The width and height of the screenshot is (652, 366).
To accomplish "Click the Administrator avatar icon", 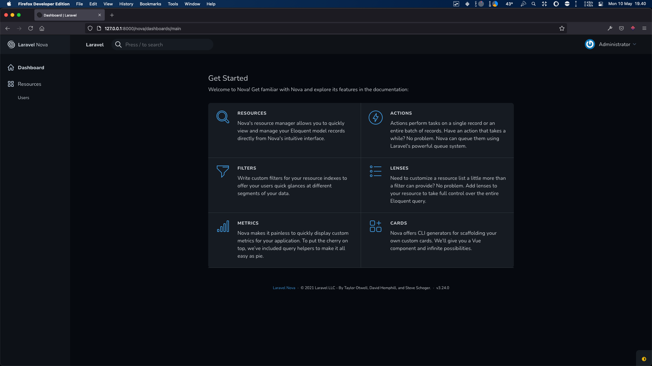I will coord(590,44).
